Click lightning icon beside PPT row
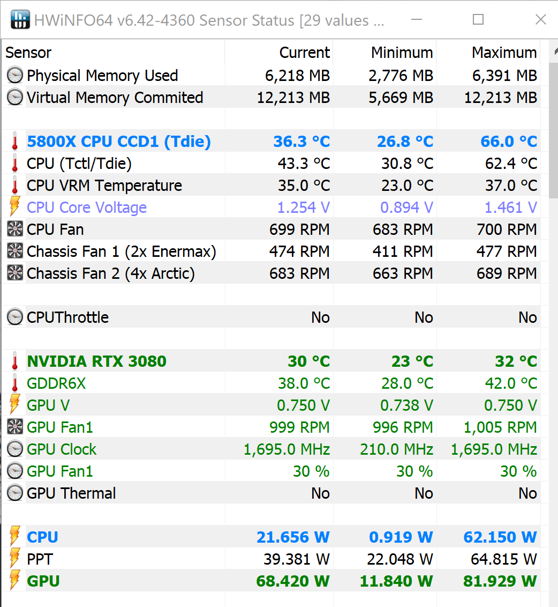Screen dimensions: 558x607 click(x=14, y=559)
